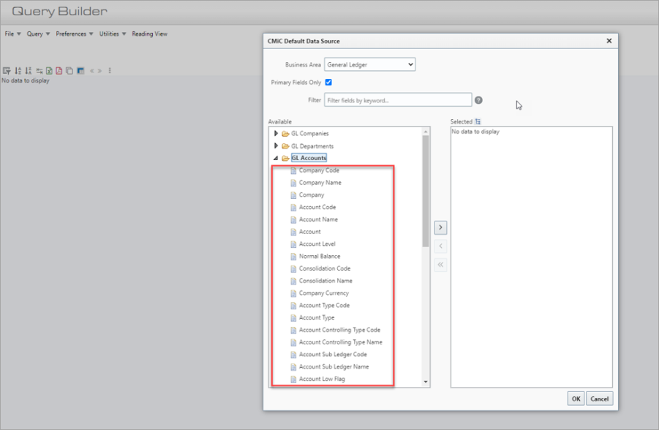Image resolution: width=659 pixels, height=430 pixels.
Task: Select the Consolidation Code field
Action: [x=325, y=268]
